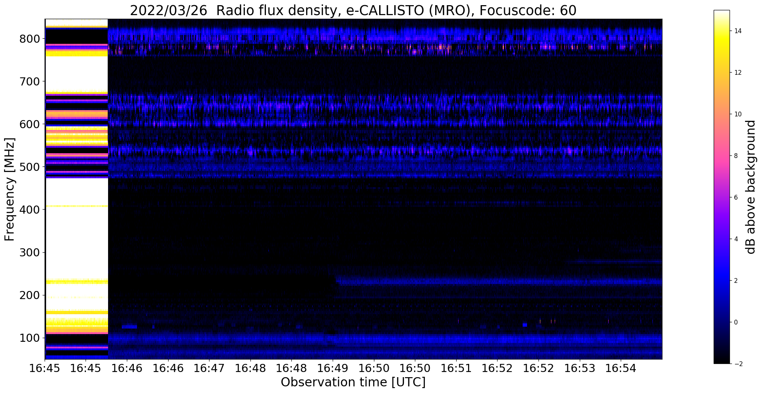Image resolution: width=762 pixels, height=393 pixels.
Task: Click the plot title mentioning e-CALLISTO (MRO)
Action: tap(353, 11)
